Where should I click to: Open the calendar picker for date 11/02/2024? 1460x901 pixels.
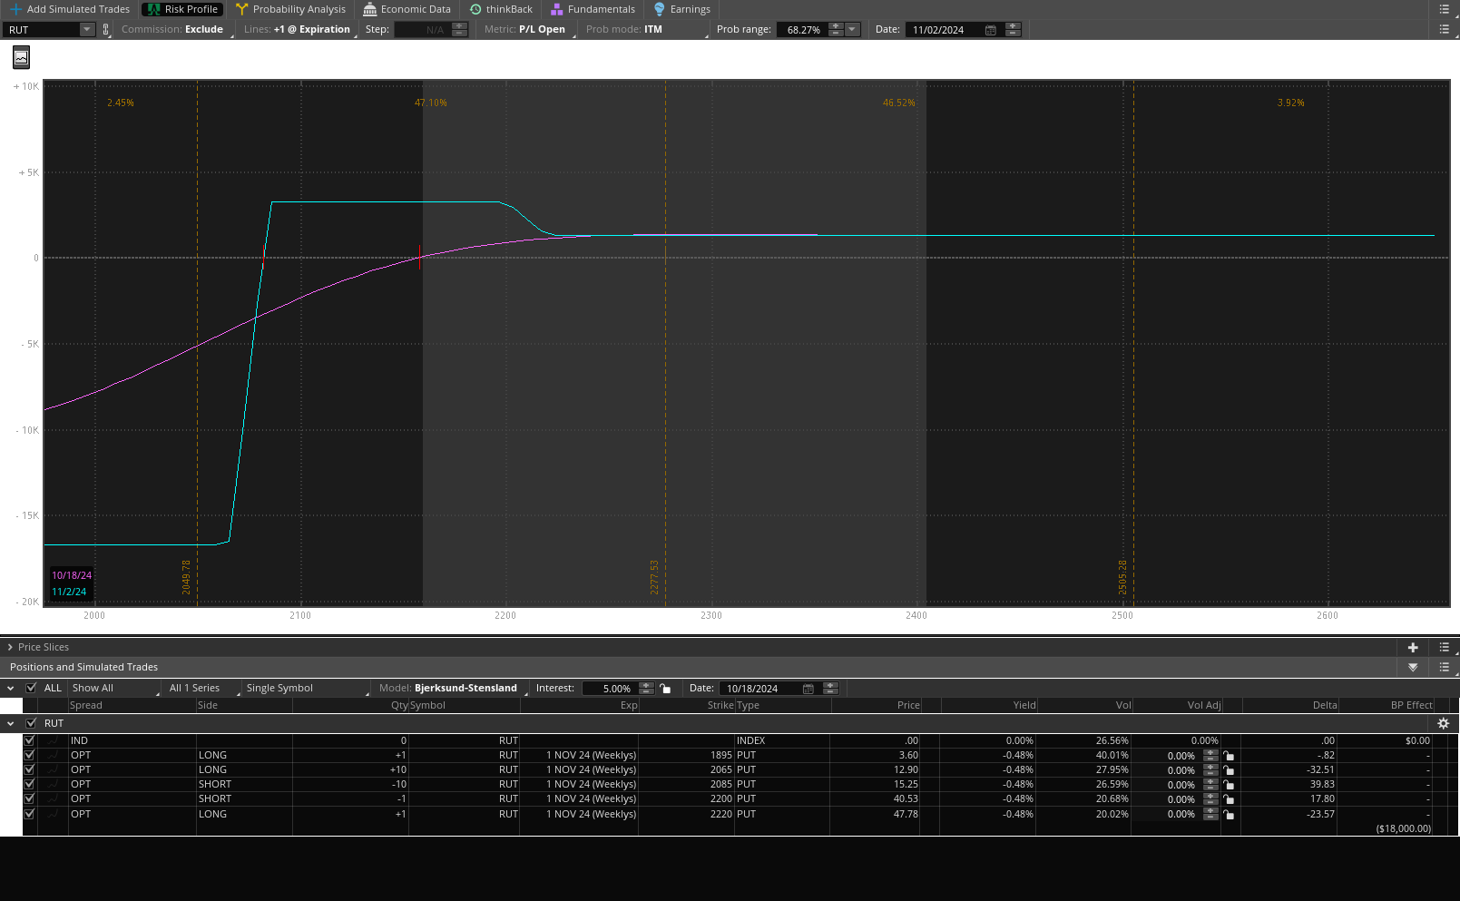click(x=990, y=30)
